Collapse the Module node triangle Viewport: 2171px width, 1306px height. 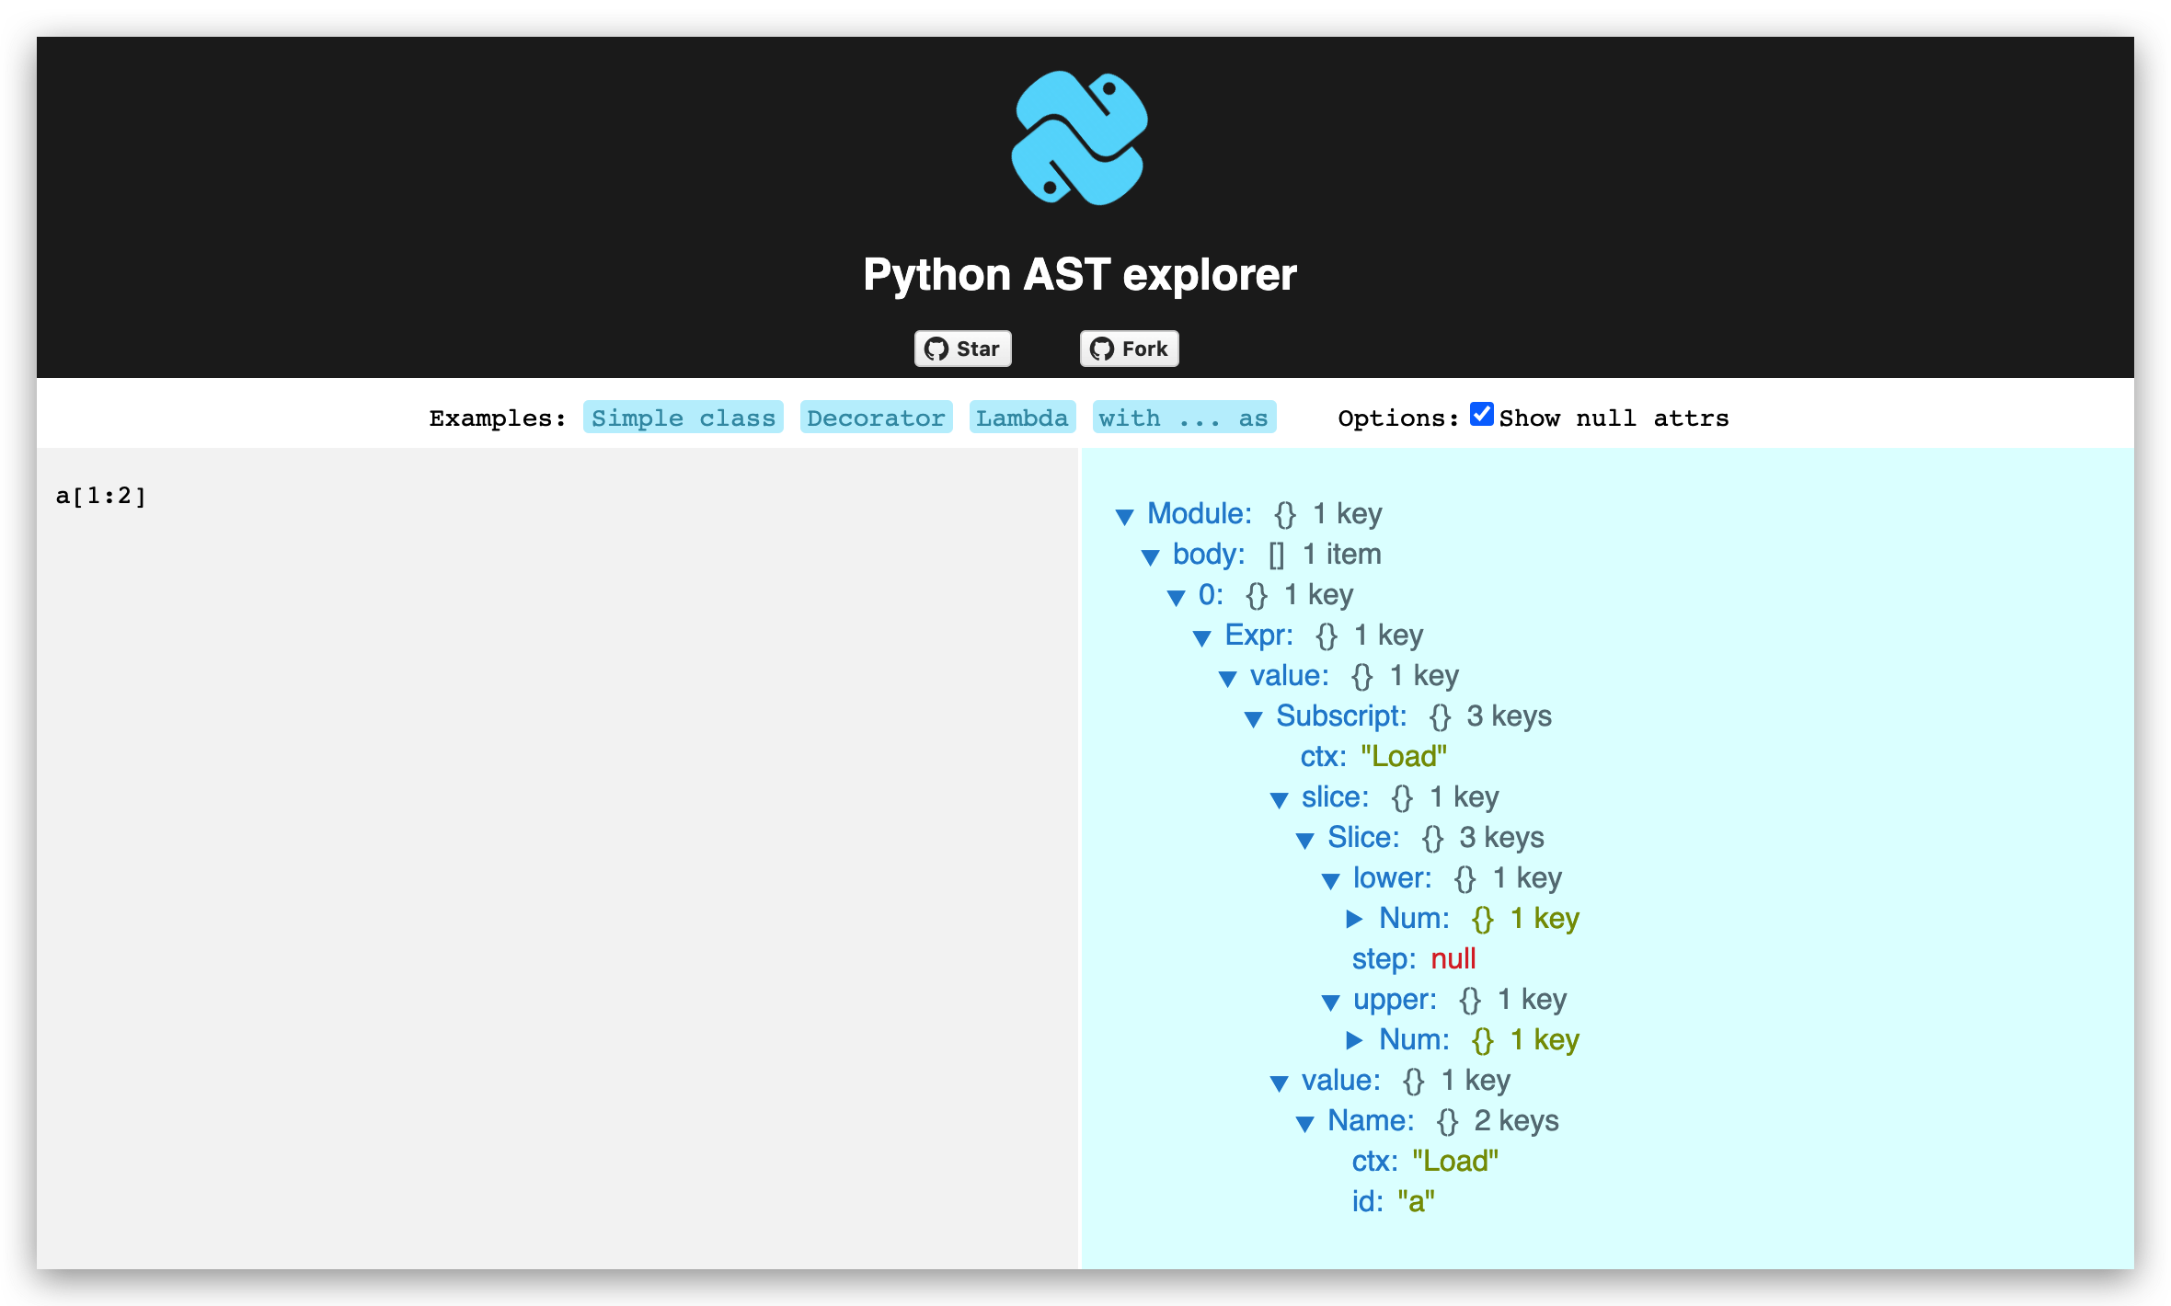pyautogui.click(x=1124, y=516)
